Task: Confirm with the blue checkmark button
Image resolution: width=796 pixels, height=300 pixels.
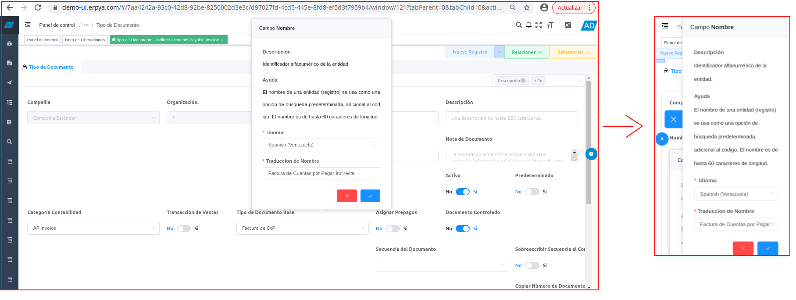Action: [370, 196]
